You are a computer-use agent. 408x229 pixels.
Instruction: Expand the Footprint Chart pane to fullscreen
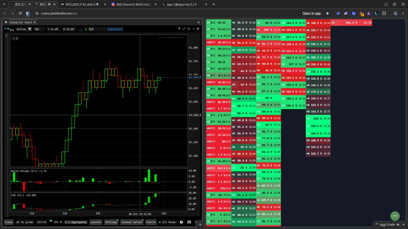pyautogui.click(x=184, y=29)
